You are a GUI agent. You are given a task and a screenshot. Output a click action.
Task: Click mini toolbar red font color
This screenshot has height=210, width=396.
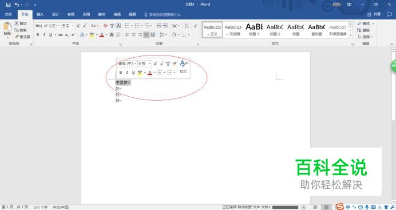150,73
